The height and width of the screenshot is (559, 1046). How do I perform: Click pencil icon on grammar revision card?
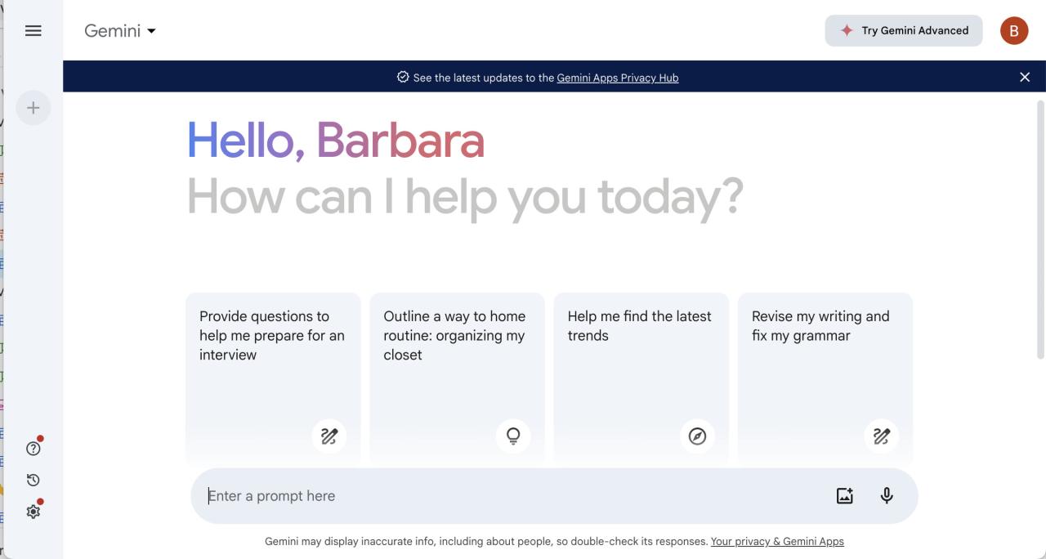(882, 436)
